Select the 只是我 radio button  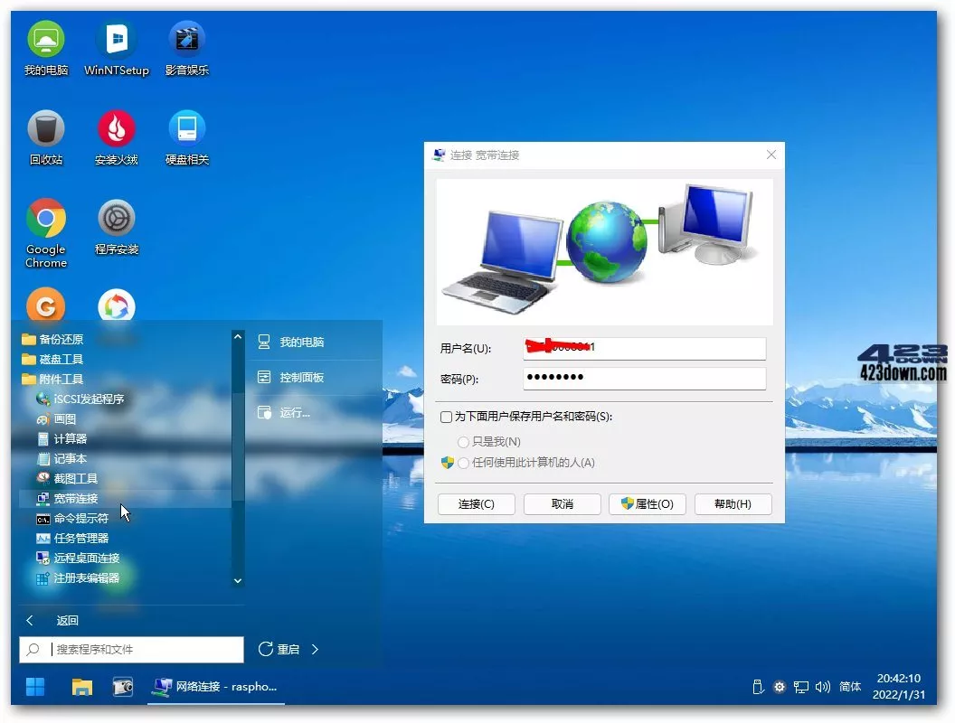coord(464,442)
